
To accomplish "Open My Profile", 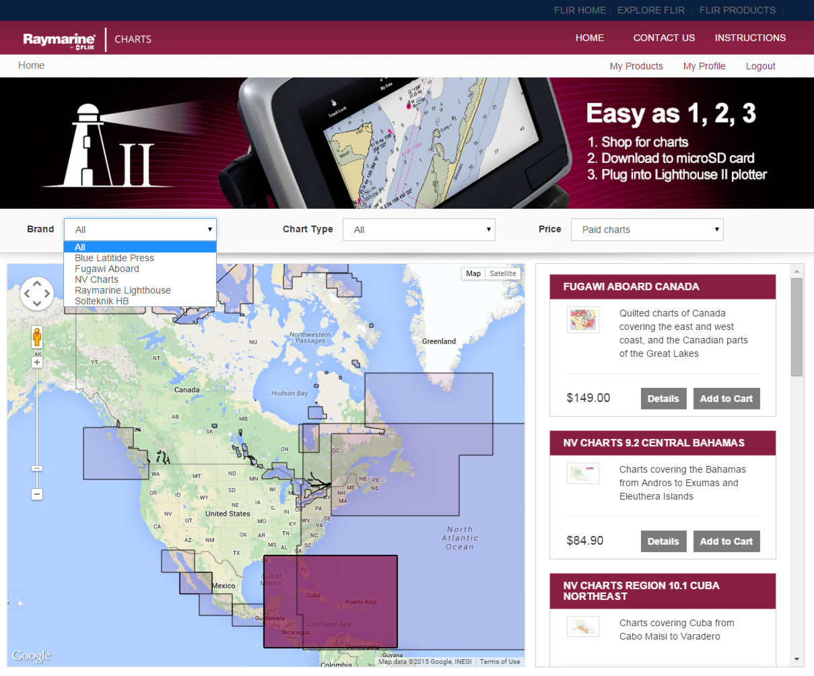I will point(704,66).
